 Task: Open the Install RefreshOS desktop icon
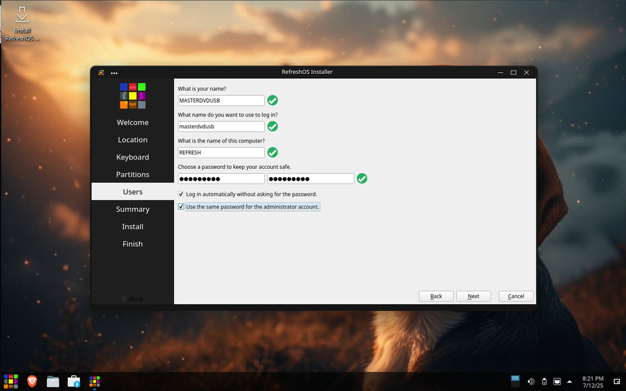[22, 24]
